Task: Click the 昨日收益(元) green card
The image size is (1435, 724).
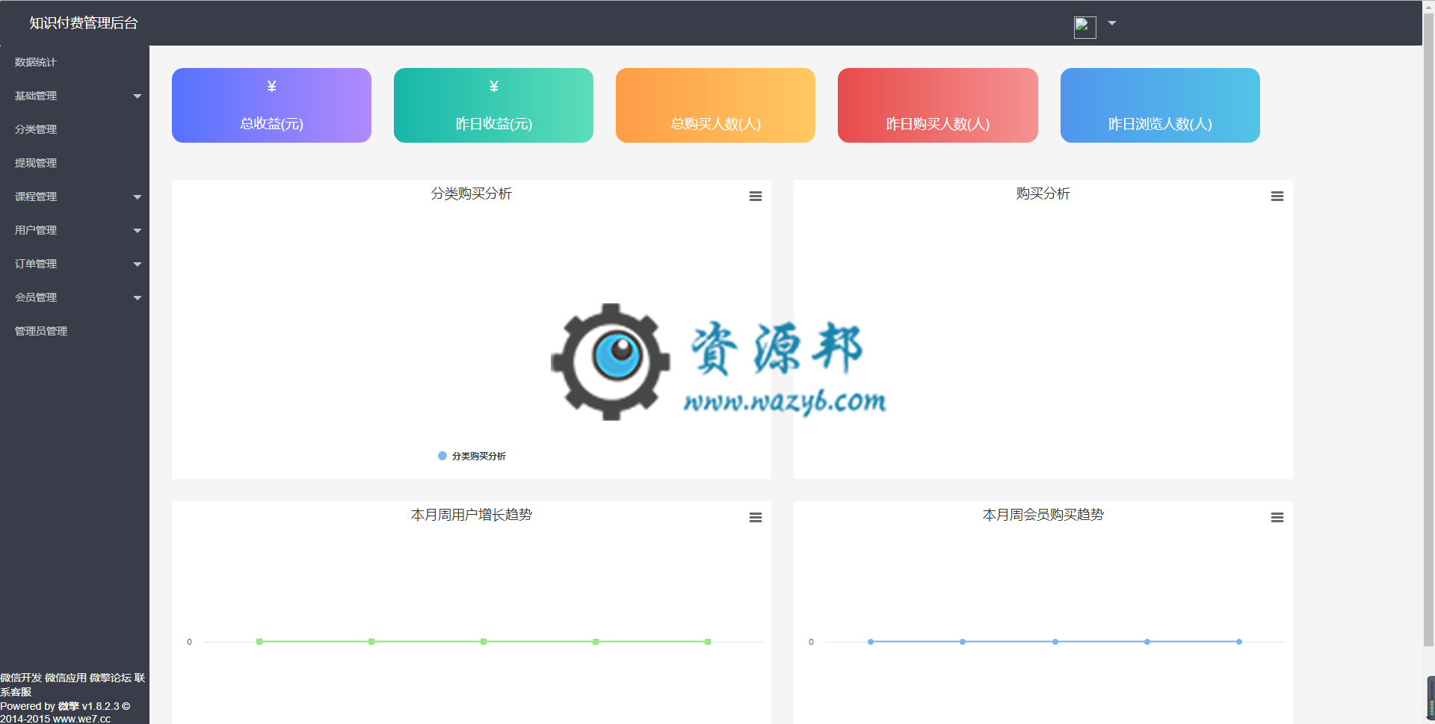Action: click(x=493, y=105)
